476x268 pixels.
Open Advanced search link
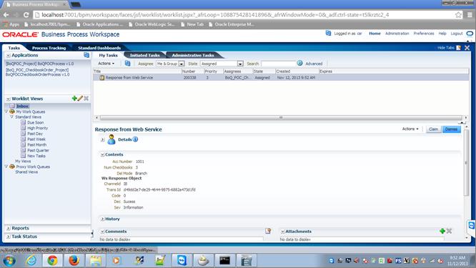(314, 64)
